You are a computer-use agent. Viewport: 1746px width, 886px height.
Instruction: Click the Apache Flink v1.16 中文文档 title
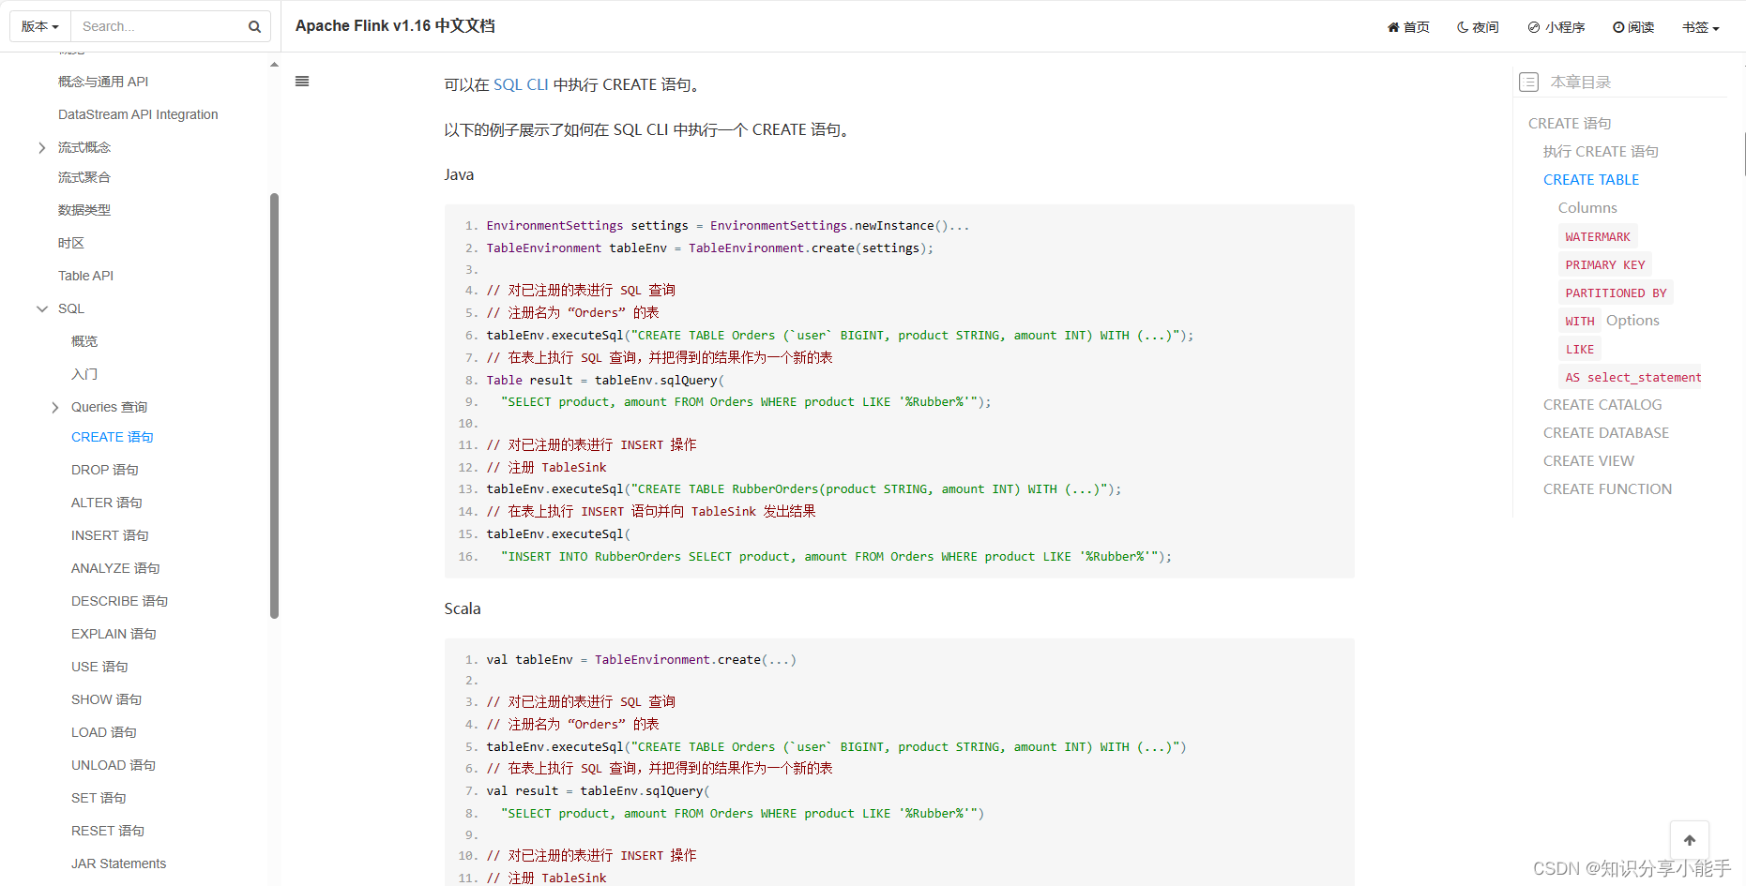tap(395, 26)
